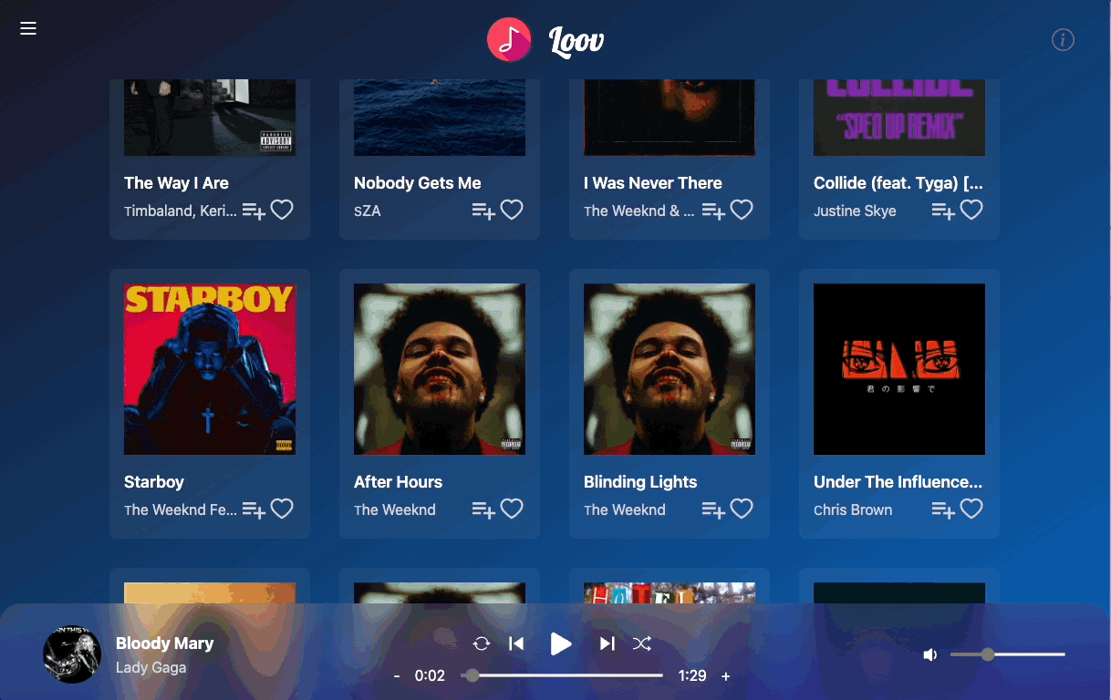Heart the Blinding Lights song
The width and height of the screenshot is (1111, 700).
[x=742, y=510]
